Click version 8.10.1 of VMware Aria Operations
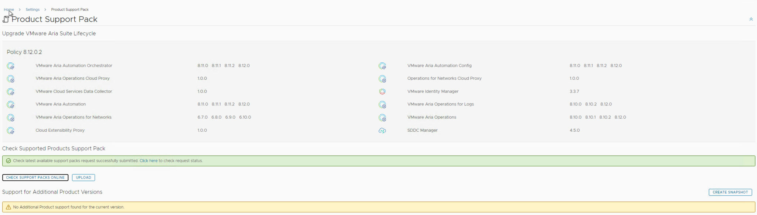757x215 pixels. point(590,117)
